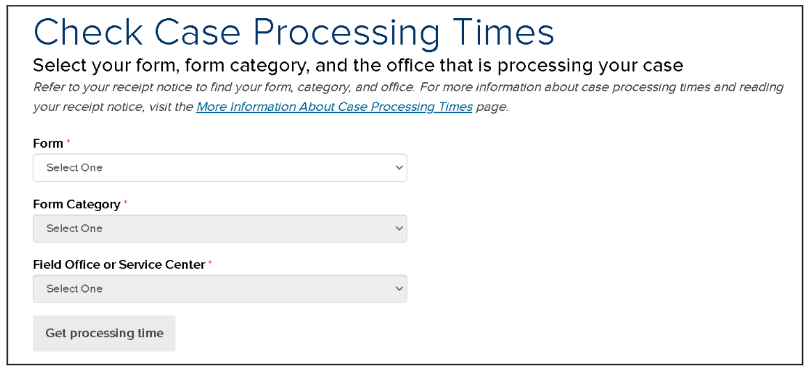Click 'Select One' text in Form Category dropdown
Image resolution: width=810 pixels, height=370 pixels.
click(75, 229)
